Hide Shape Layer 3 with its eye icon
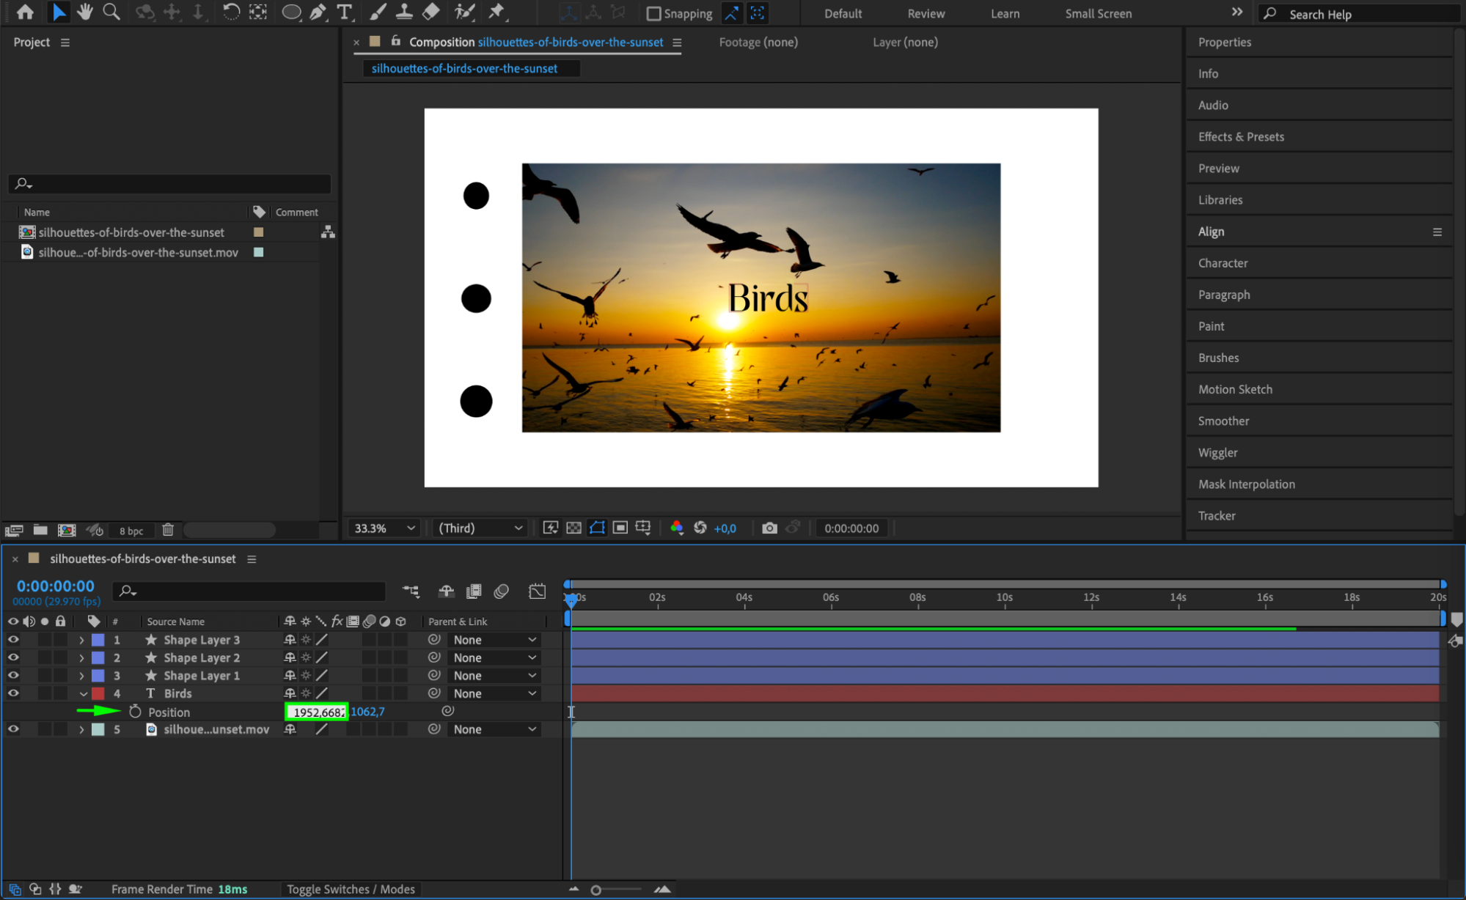Screen dimensions: 1466x900 tap(13, 640)
